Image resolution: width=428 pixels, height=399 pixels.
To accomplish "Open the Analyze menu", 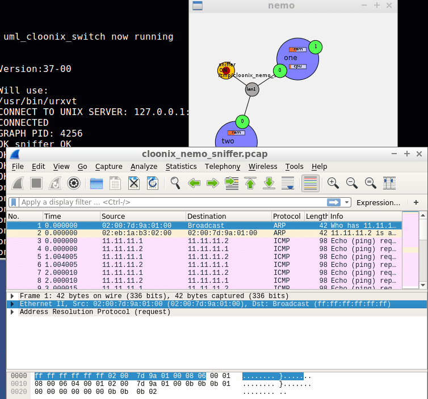I will [x=144, y=166].
